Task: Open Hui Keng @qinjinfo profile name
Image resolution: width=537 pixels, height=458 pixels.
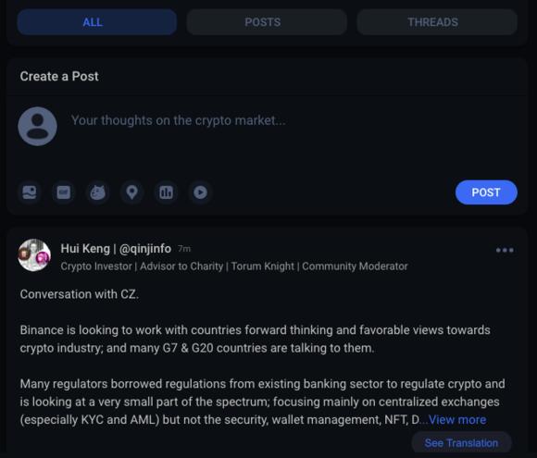Action: point(116,249)
